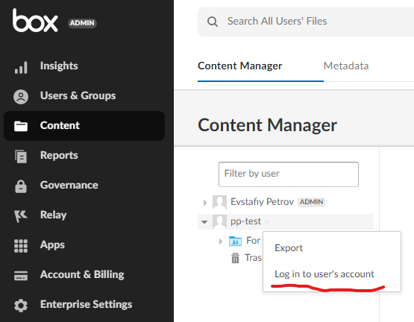Image resolution: width=414 pixels, height=322 pixels.
Task: Select Content in the sidebar
Action: pyautogui.click(x=84, y=126)
